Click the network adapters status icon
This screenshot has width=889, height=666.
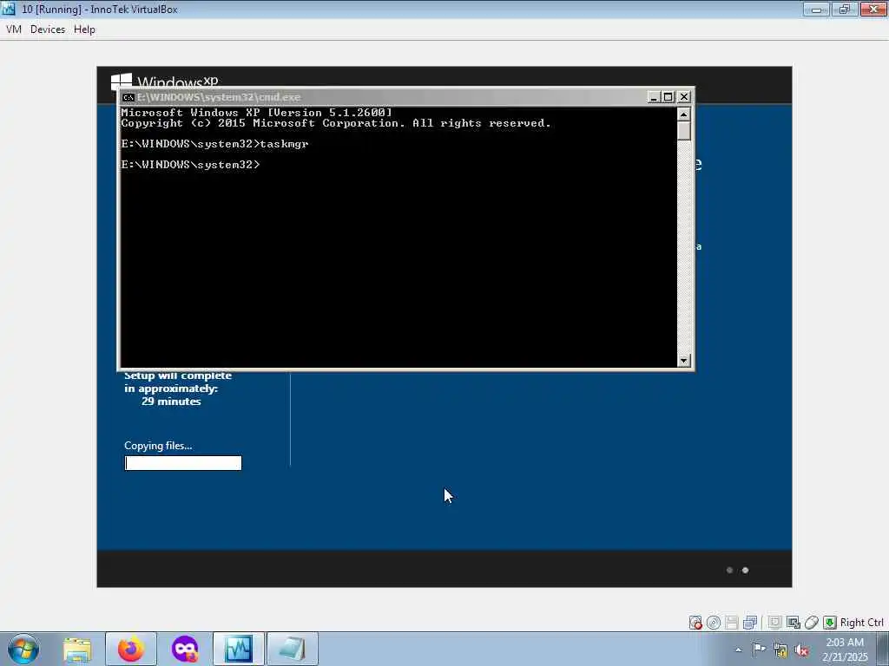tap(749, 623)
